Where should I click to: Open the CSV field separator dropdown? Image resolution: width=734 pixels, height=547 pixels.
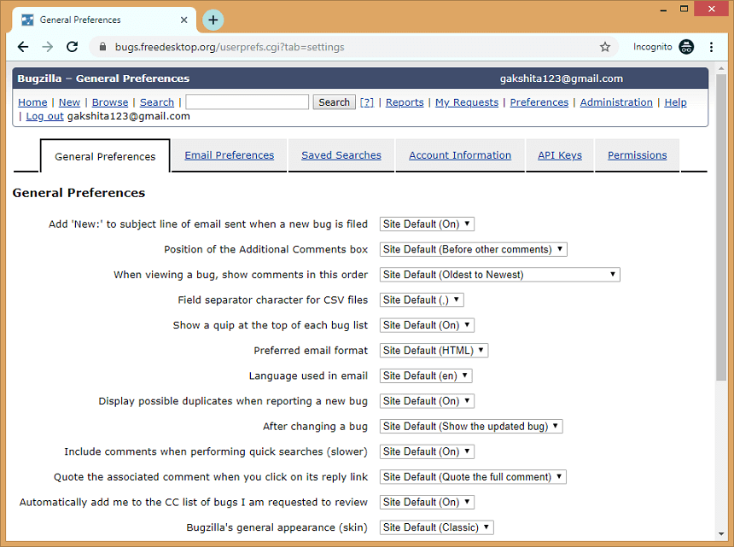422,300
